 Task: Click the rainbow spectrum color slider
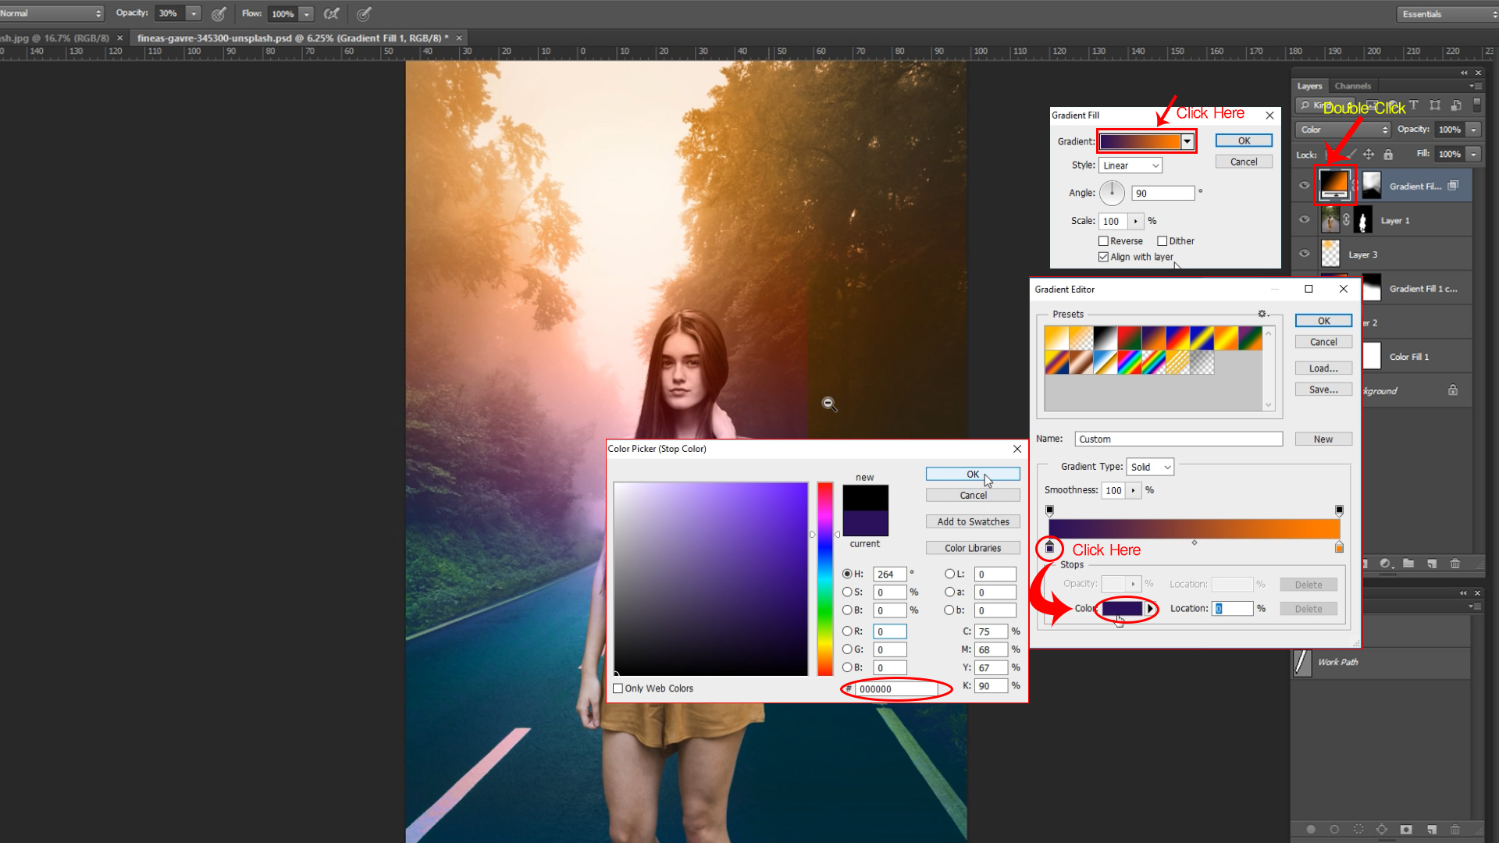(x=824, y=578)
